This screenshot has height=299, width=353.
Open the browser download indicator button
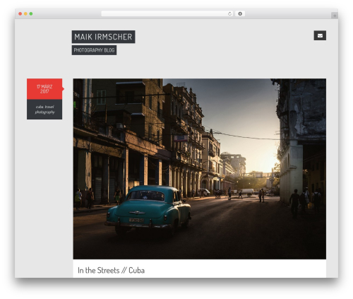pos(240,13)
